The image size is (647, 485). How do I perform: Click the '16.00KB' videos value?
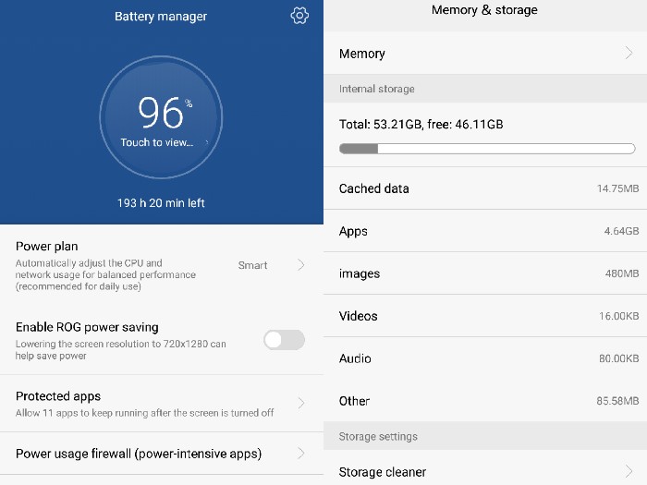point(619,316)
